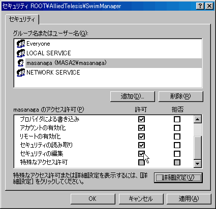The image size is (216, 209).
Task: Open 詳細設定(V) advanced settings
Action: [178, 178]
